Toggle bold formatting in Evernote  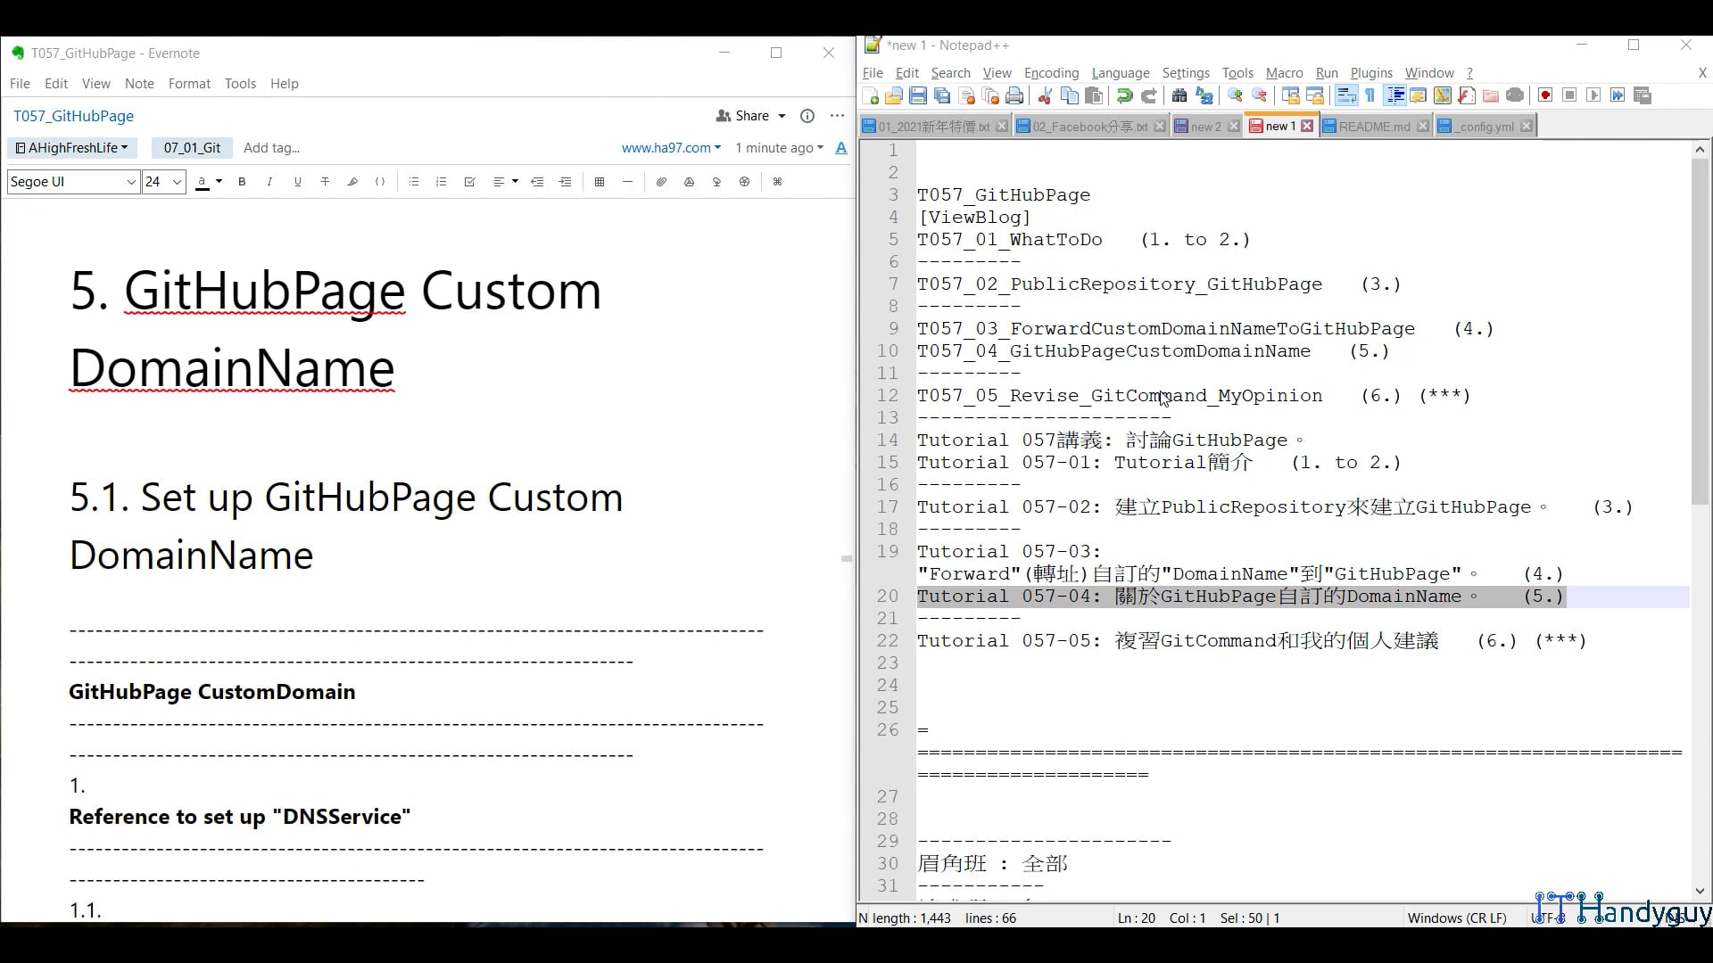point(243,182)
